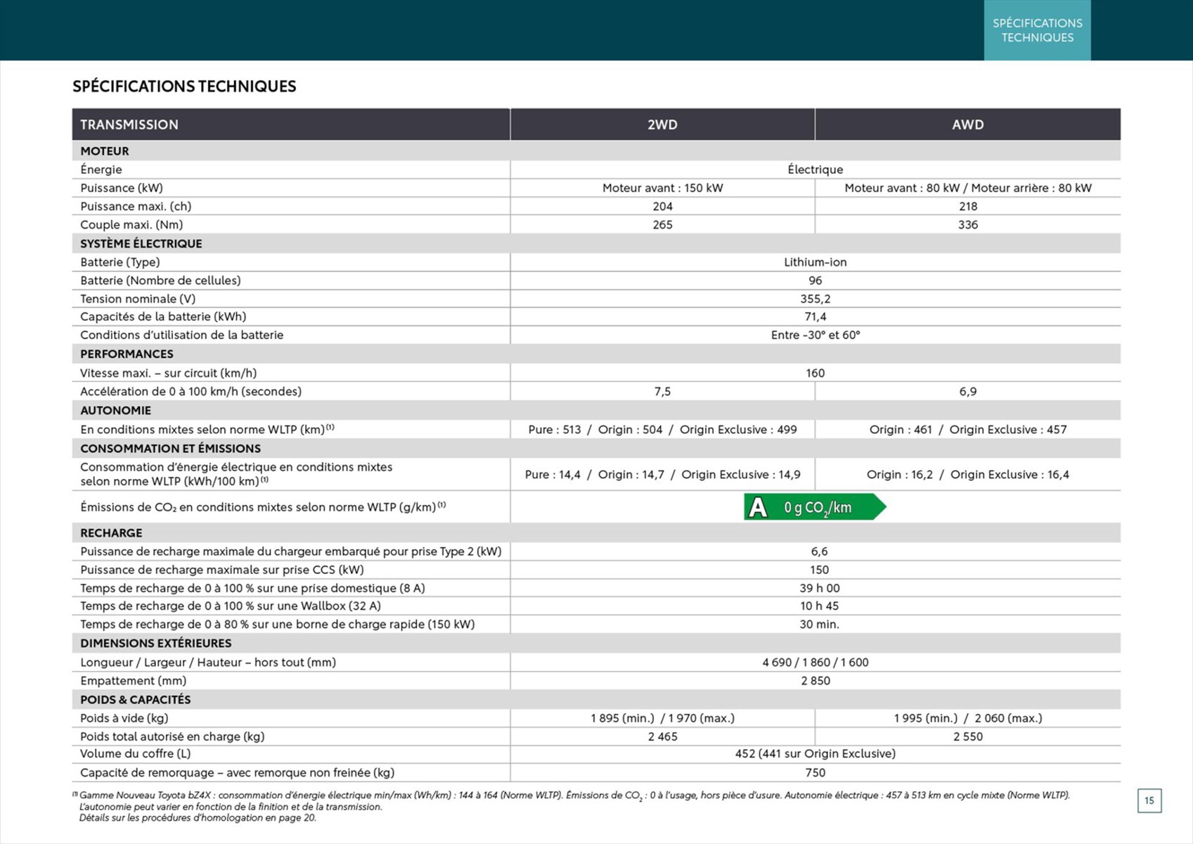Click the footnote 'Détails sur les procédures d'homologation en page 20'
The height and width of the screenshot is (844, 1193).
pyautogui.click(x=198, y=818)
